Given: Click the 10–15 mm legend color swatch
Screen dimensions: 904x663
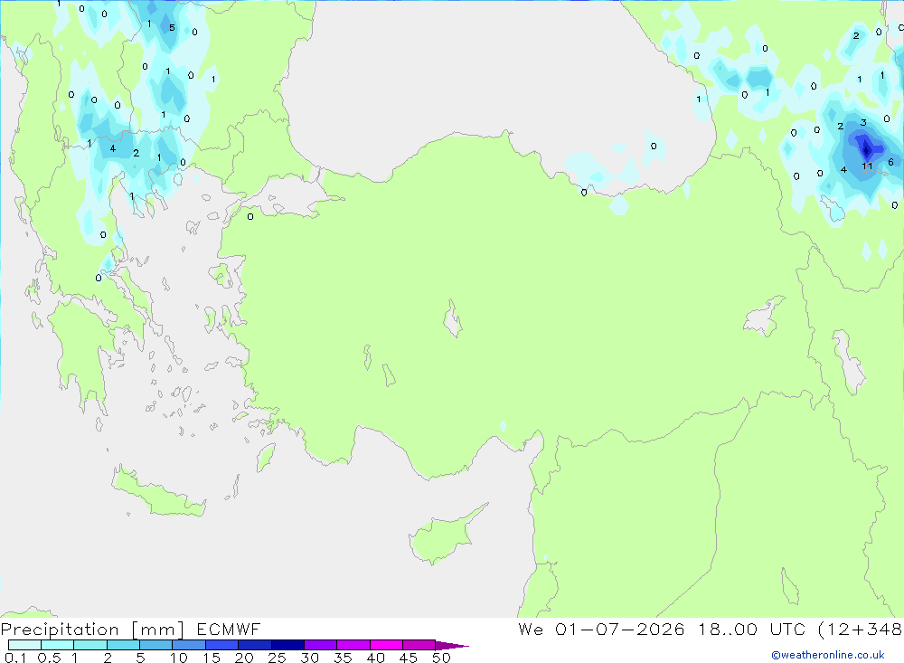Looking at the screenshot, I should pos(189,645).
